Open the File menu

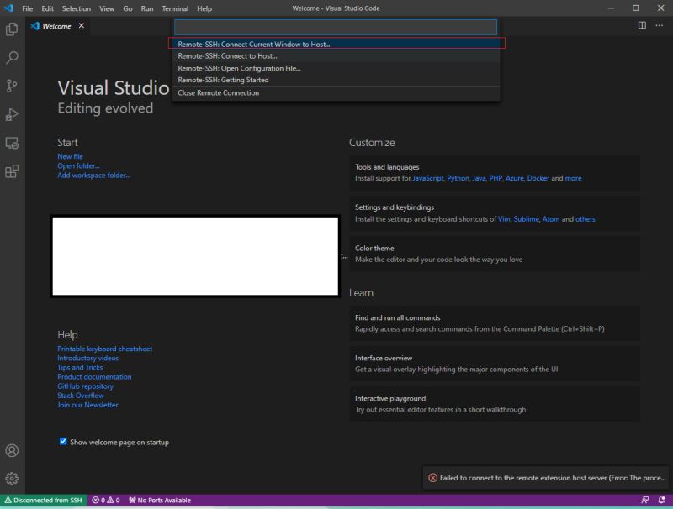(28, 8)
